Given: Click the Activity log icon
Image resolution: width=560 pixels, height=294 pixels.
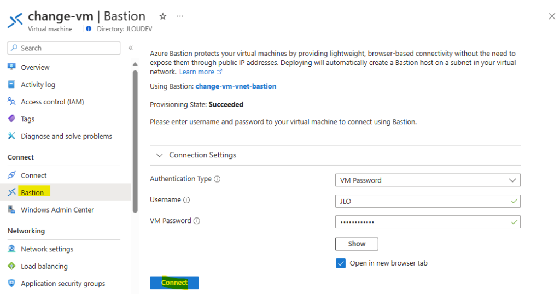Looking at the screenshot, I should click(11, 84).
